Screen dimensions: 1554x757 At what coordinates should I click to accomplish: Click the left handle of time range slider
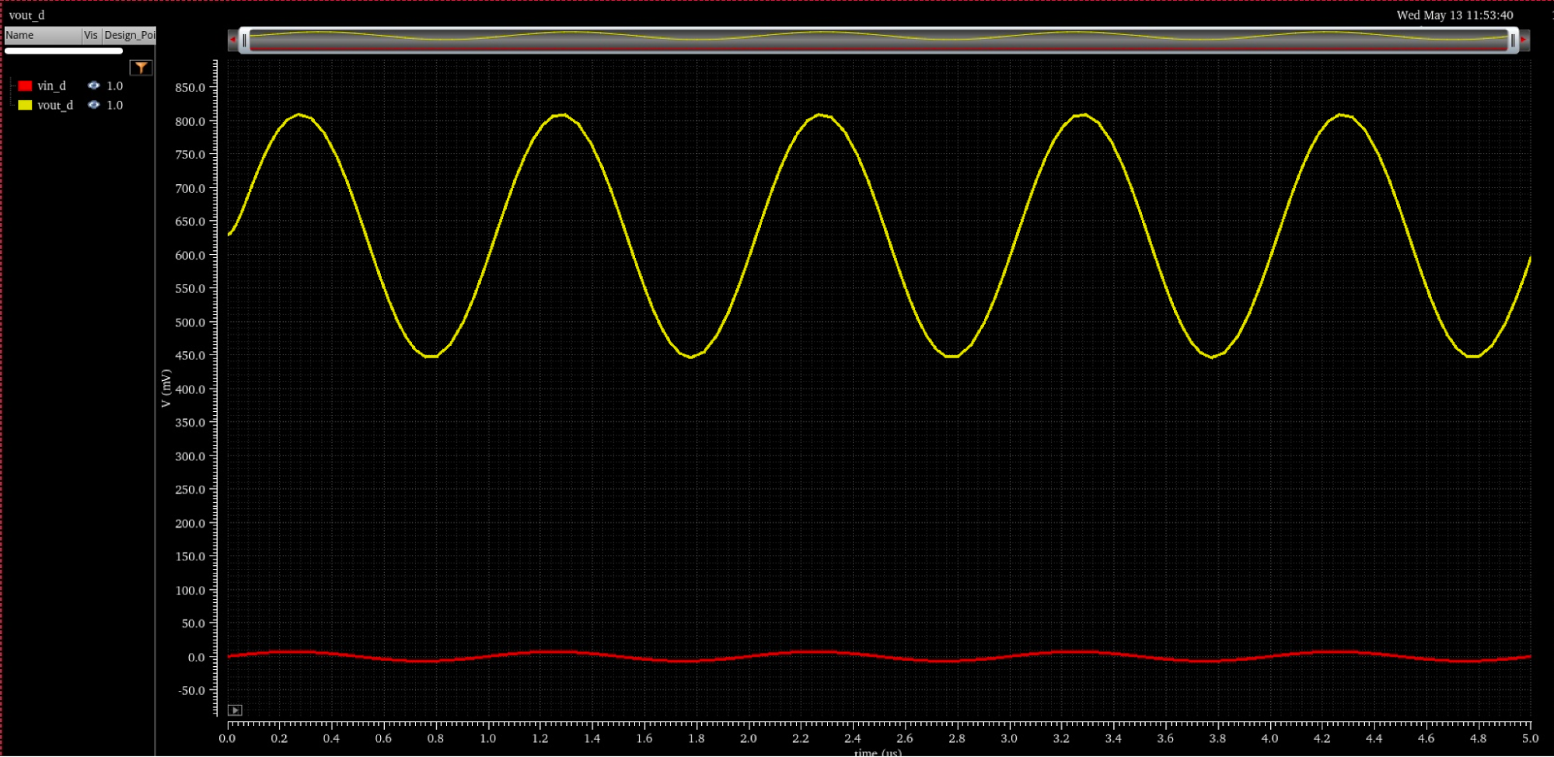[244, 40]
